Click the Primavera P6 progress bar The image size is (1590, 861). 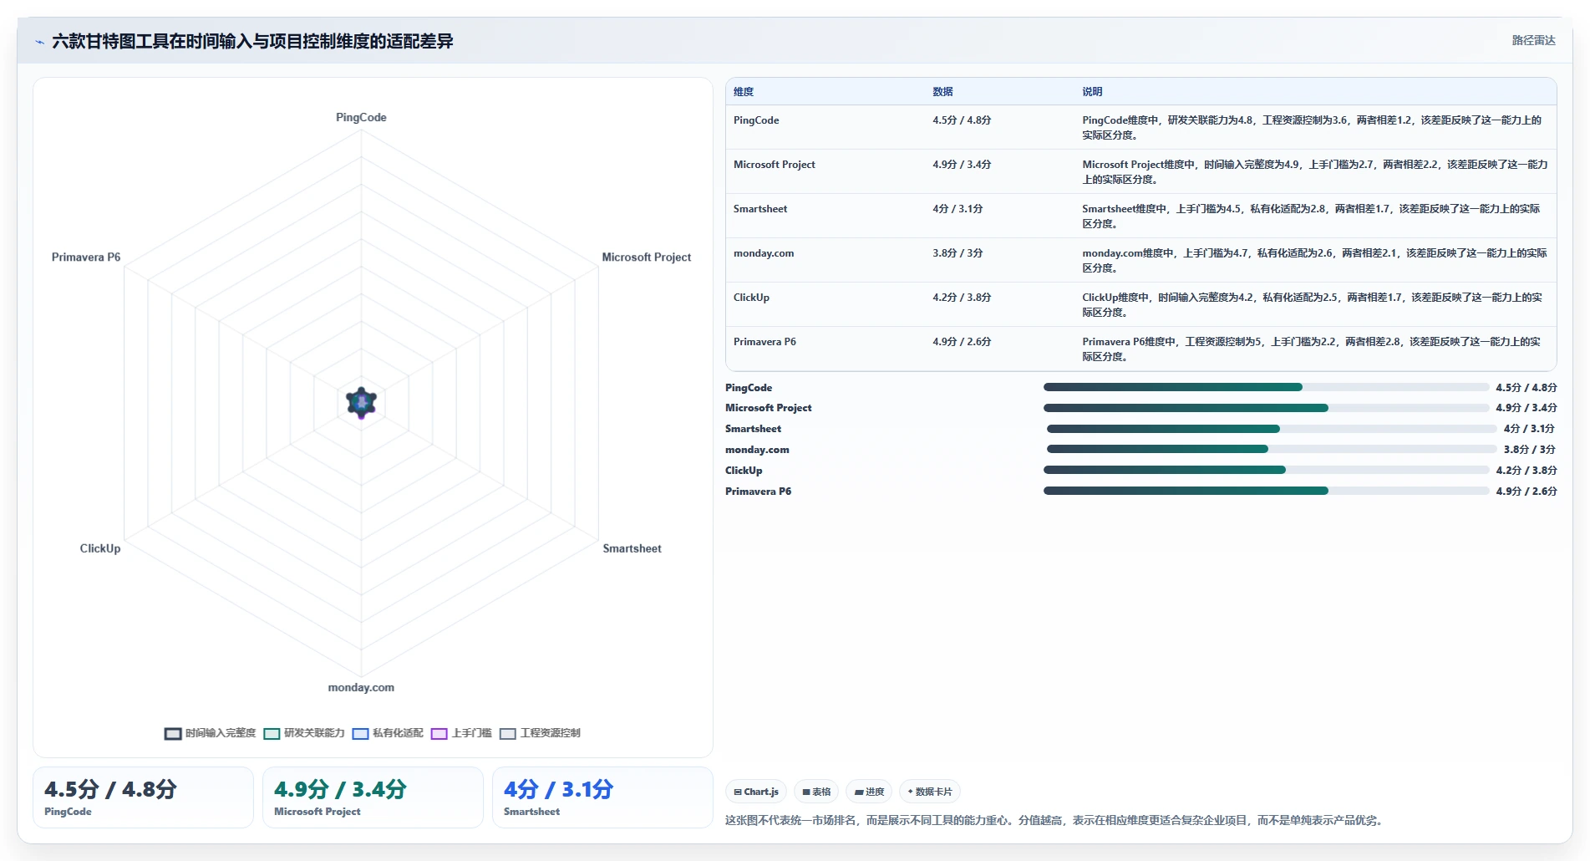pyautogui.click(x=1266, y=491)
